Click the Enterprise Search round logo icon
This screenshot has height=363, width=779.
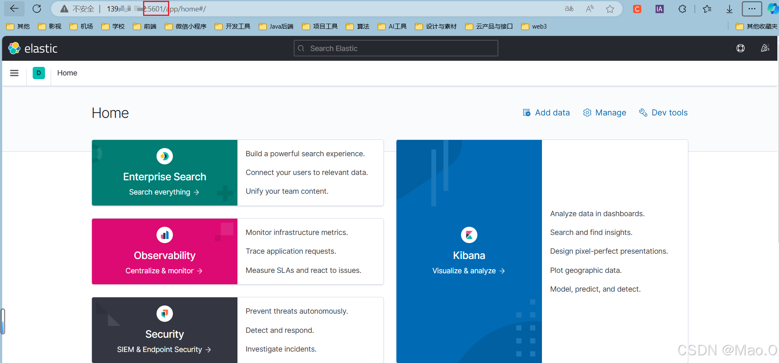pyautogui.click(x=165, y=156)
